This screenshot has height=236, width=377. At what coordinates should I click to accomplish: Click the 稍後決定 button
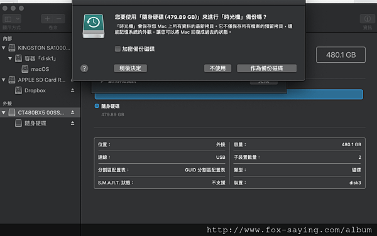[x=130, y=68]
